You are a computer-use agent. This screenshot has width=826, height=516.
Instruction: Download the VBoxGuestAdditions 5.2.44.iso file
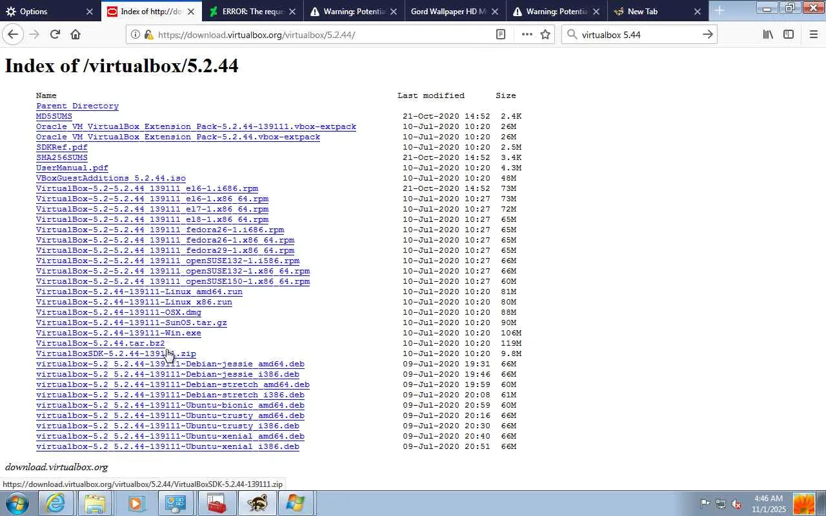coord(111,178)
